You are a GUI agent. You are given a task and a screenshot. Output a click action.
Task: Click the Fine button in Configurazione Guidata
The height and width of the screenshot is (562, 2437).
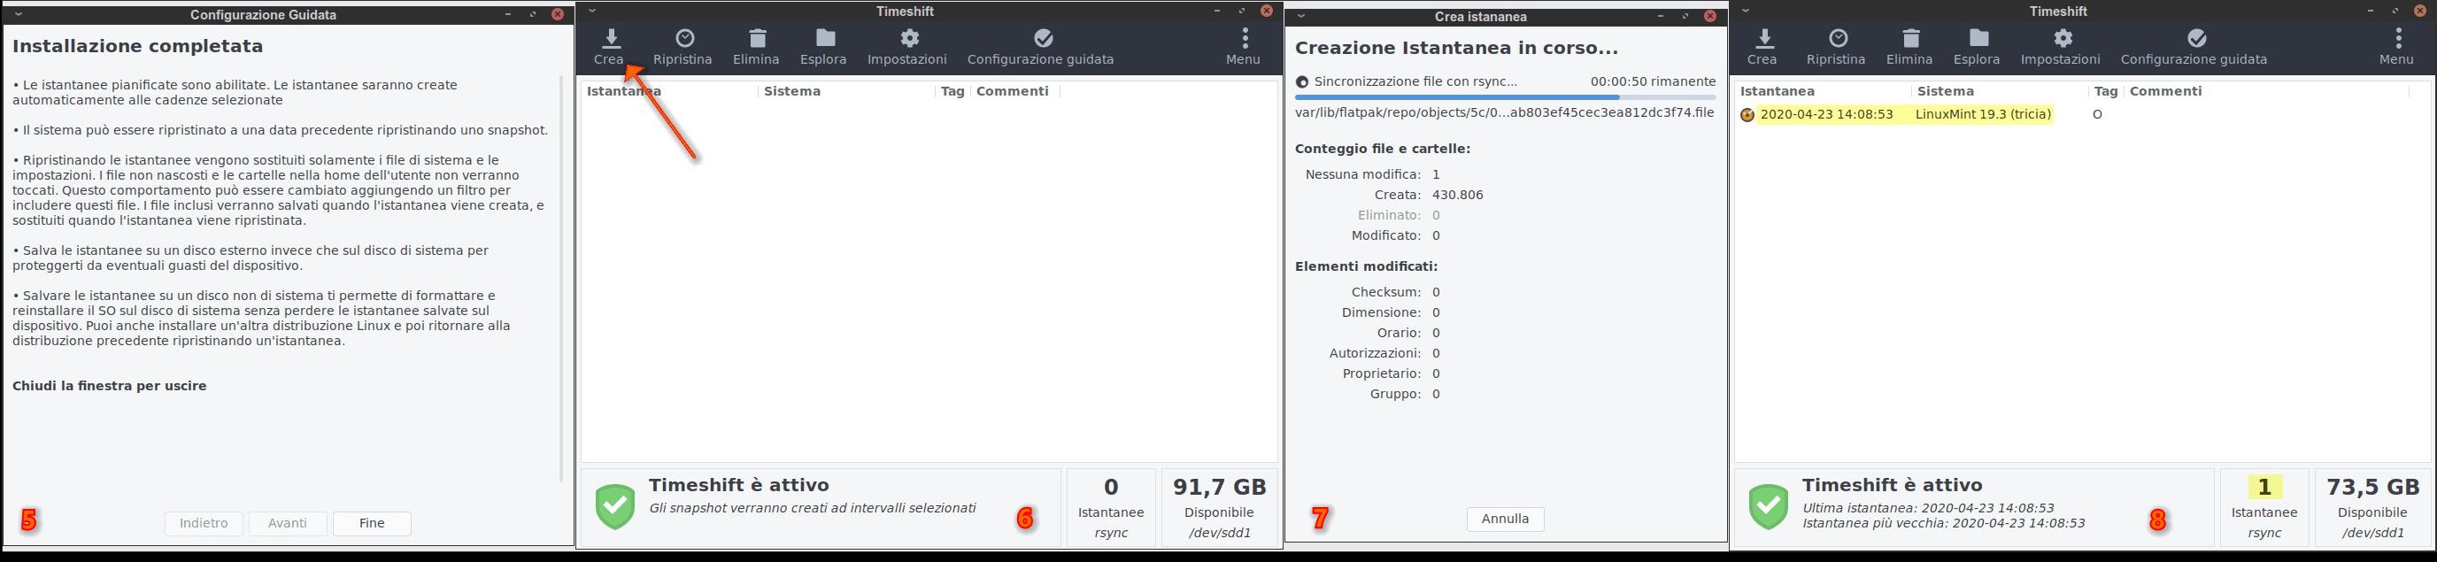pyautogui.click(x=372, y=523)
